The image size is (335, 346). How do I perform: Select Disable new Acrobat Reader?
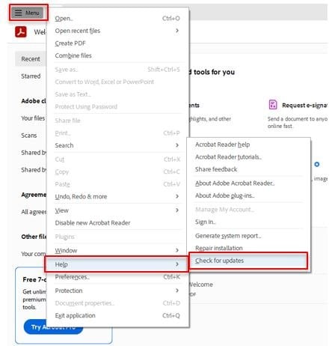click(117, 222)
